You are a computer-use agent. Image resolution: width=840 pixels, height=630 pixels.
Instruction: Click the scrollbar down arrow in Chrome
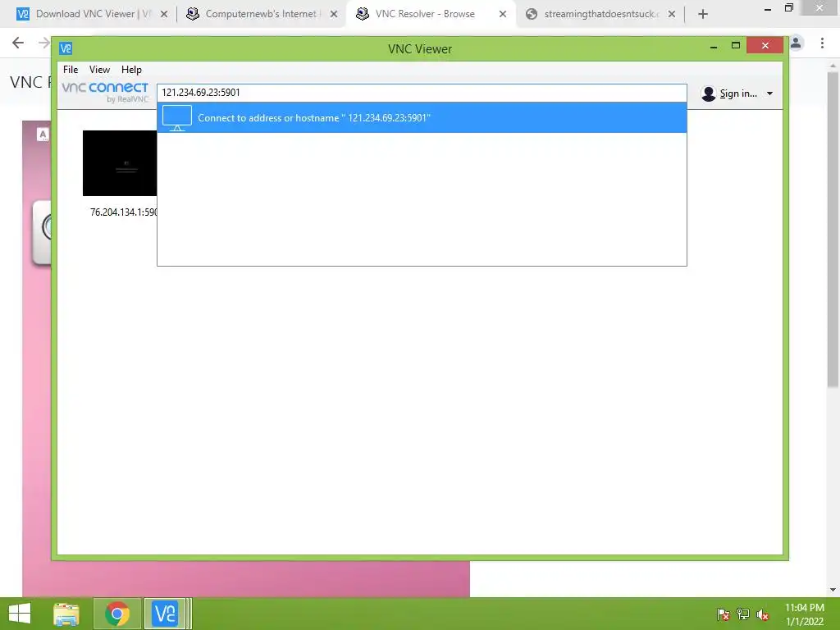point(833,590)
